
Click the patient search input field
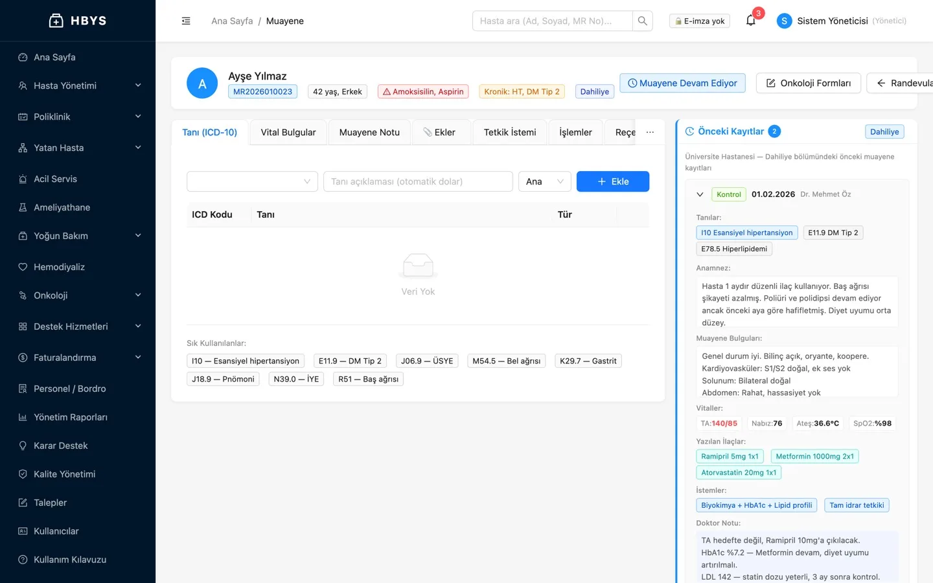point(553,21)
